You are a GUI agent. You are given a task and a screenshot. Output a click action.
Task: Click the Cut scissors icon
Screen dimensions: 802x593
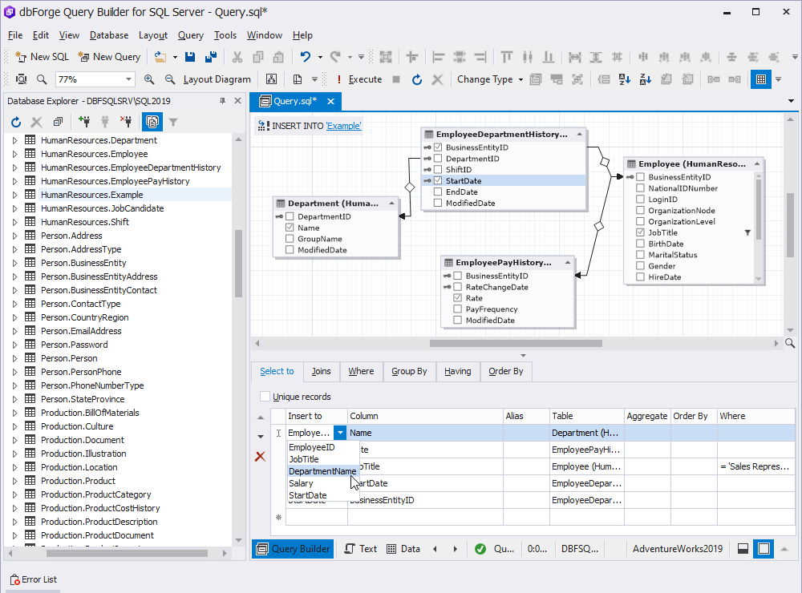point(237,57)
